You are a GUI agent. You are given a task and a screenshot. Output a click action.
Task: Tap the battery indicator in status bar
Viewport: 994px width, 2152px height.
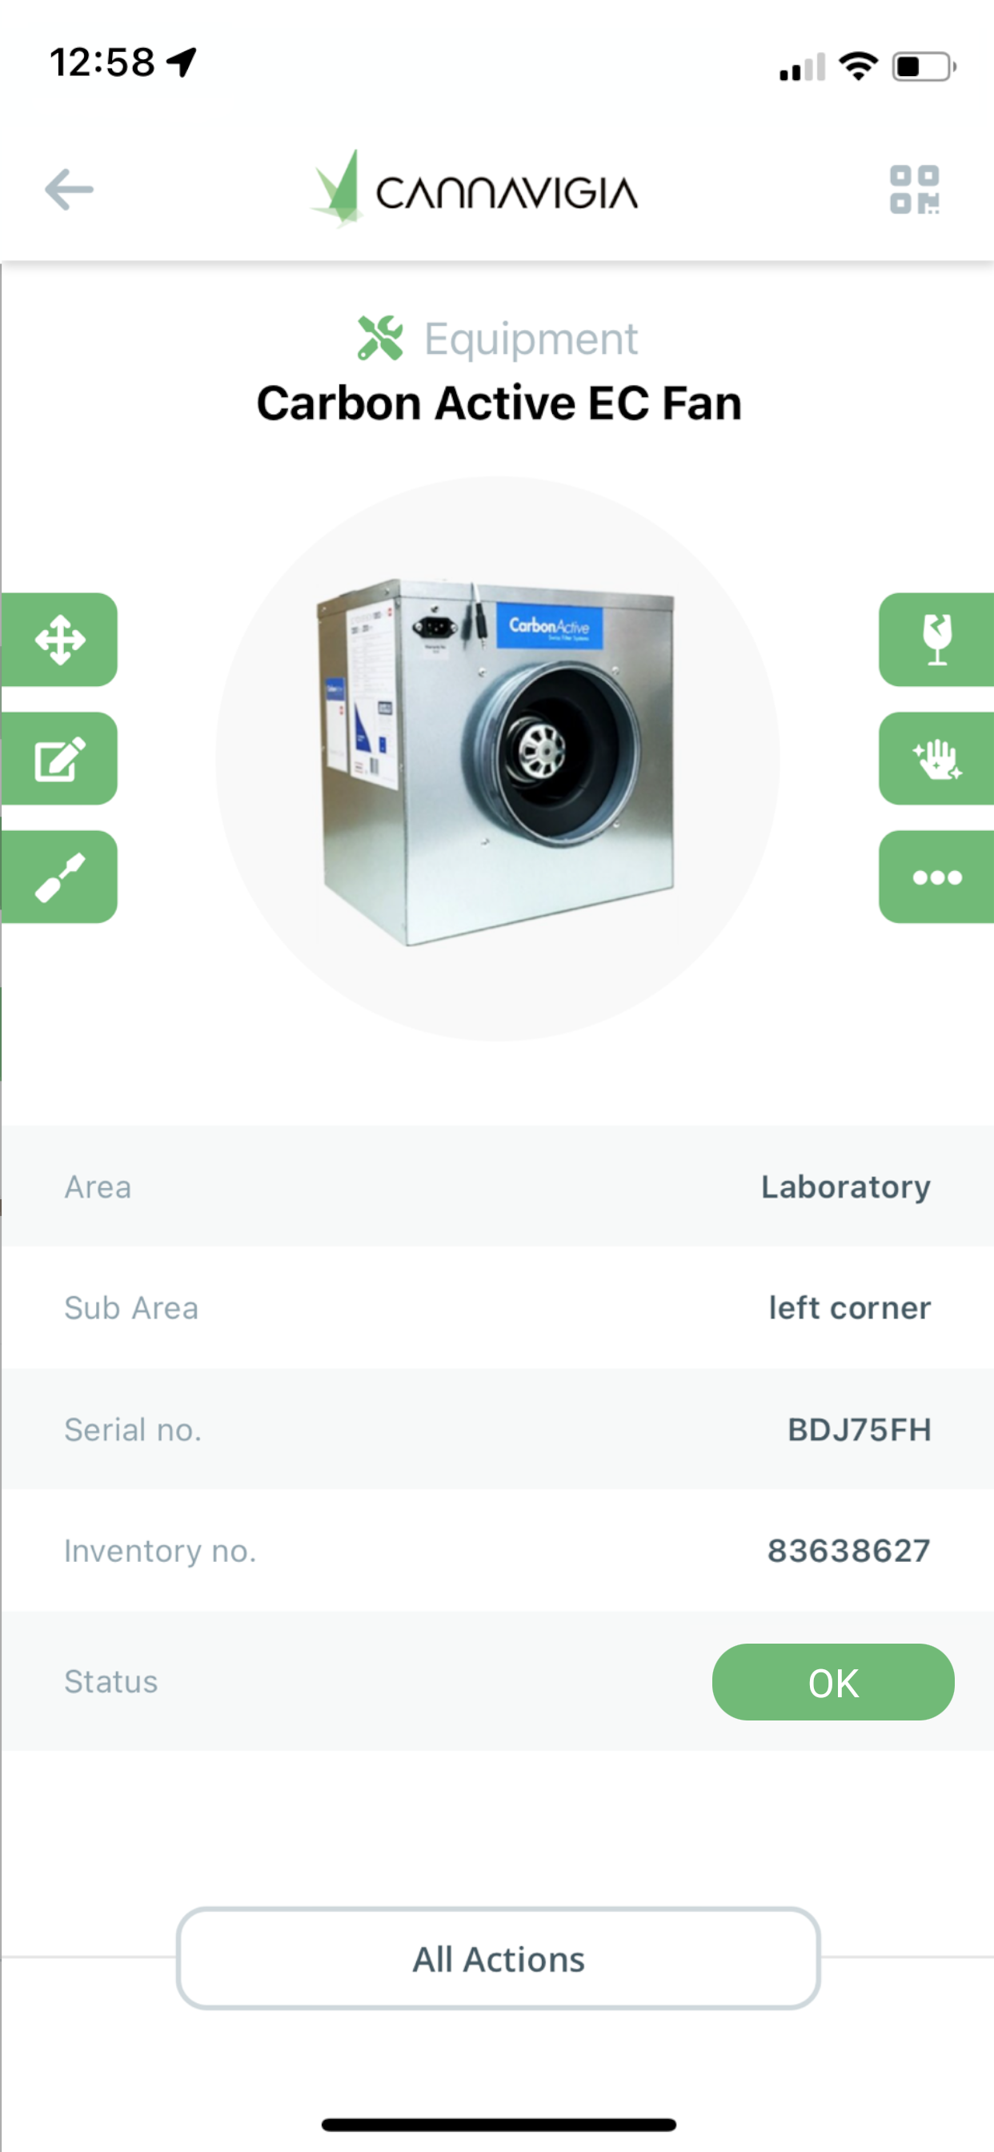pyautogui.click(x=924, y=66)
